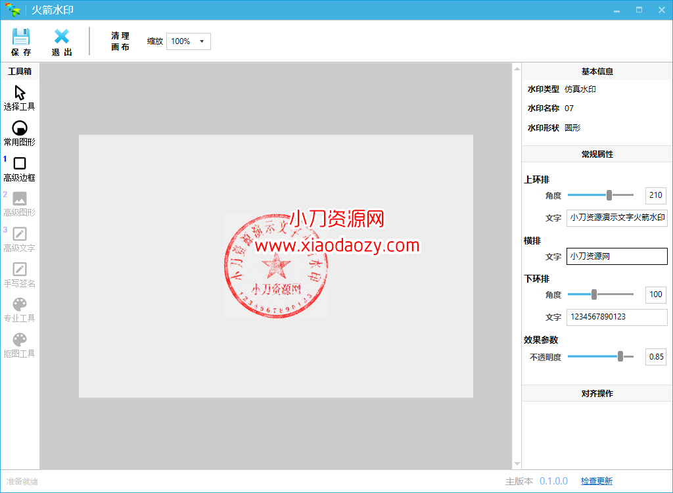Click the 工具箱 toolbox header

[x=20, y=71]
